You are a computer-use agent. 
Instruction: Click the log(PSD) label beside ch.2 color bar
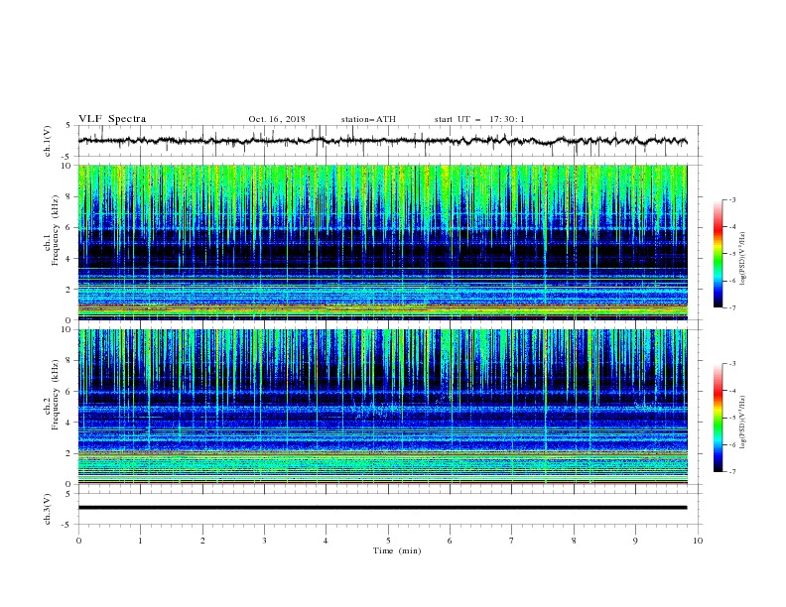(x=742, y=423)
